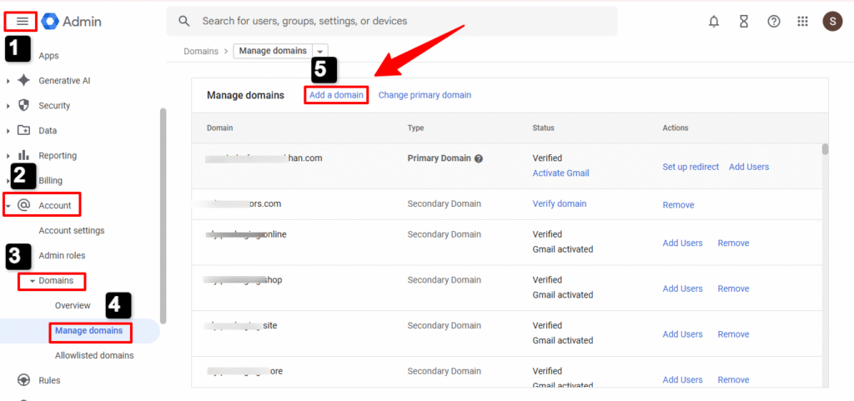Open the Help question mark icon

773,22
